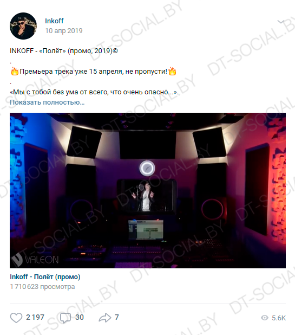Screen dimensions: 295x335
Task: Open the post date 10 апр 2019
Action: point(63,31)
